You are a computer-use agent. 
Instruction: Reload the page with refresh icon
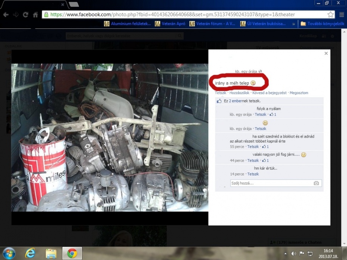(26, 15)
